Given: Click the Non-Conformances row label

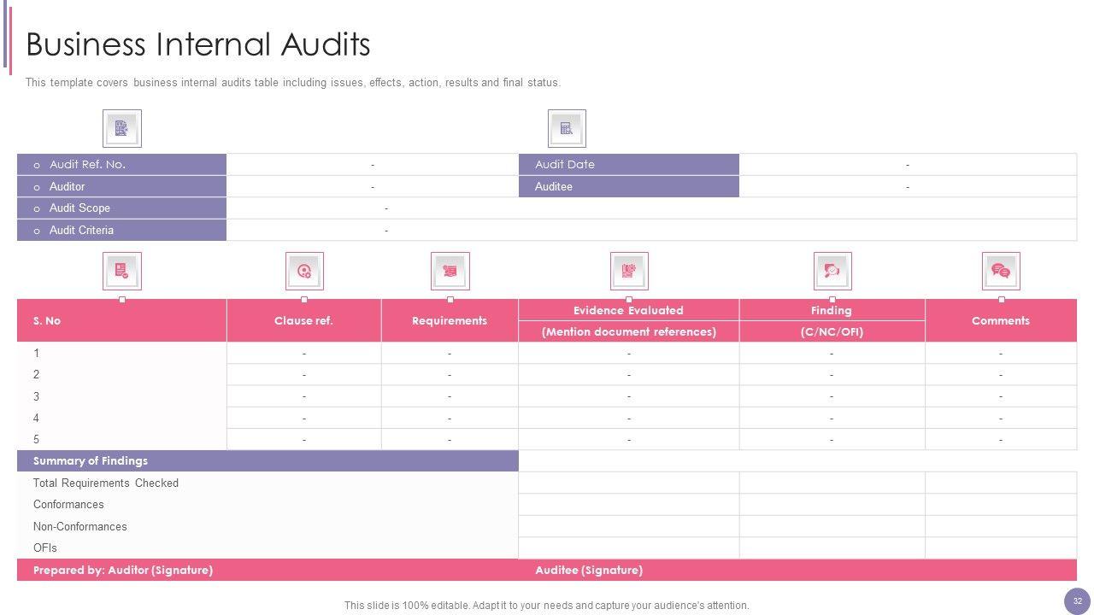Looking at the screenshot, I should (x=80, y=527).
